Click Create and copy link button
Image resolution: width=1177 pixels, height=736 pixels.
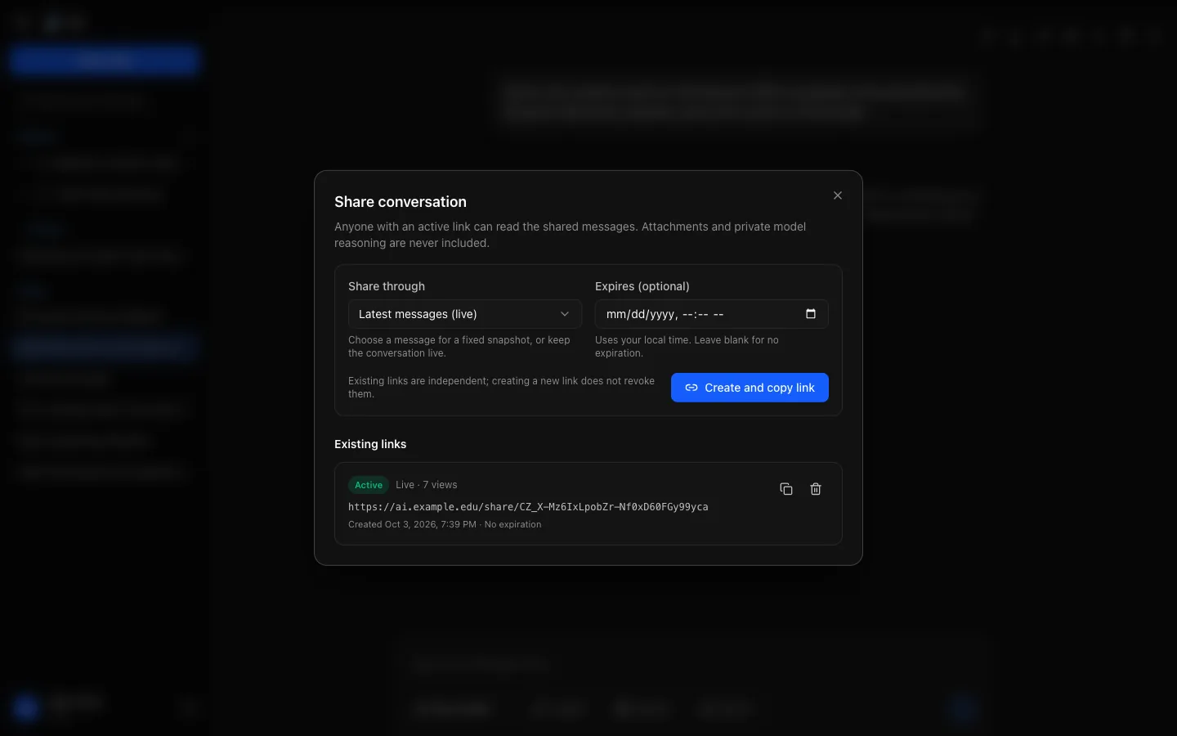pyautogui.click(x=750, y=388)
